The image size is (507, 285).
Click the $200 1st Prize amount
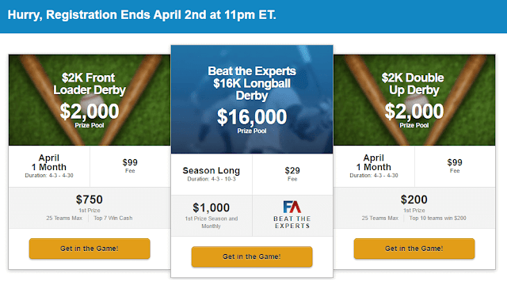(x=414, y=199)
